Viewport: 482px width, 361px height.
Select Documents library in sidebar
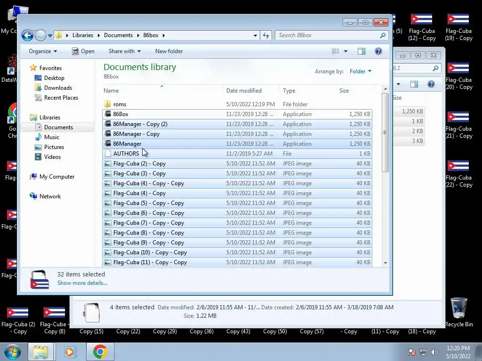pyautogui.click(x=58, y=127)
